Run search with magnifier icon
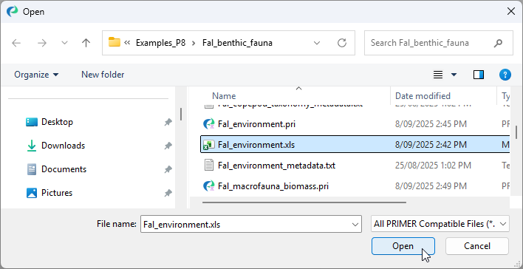This screenshot has height=269, width=523. click(499, 43)
